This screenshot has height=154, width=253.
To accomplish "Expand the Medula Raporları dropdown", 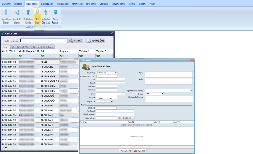I will (56, 16).
